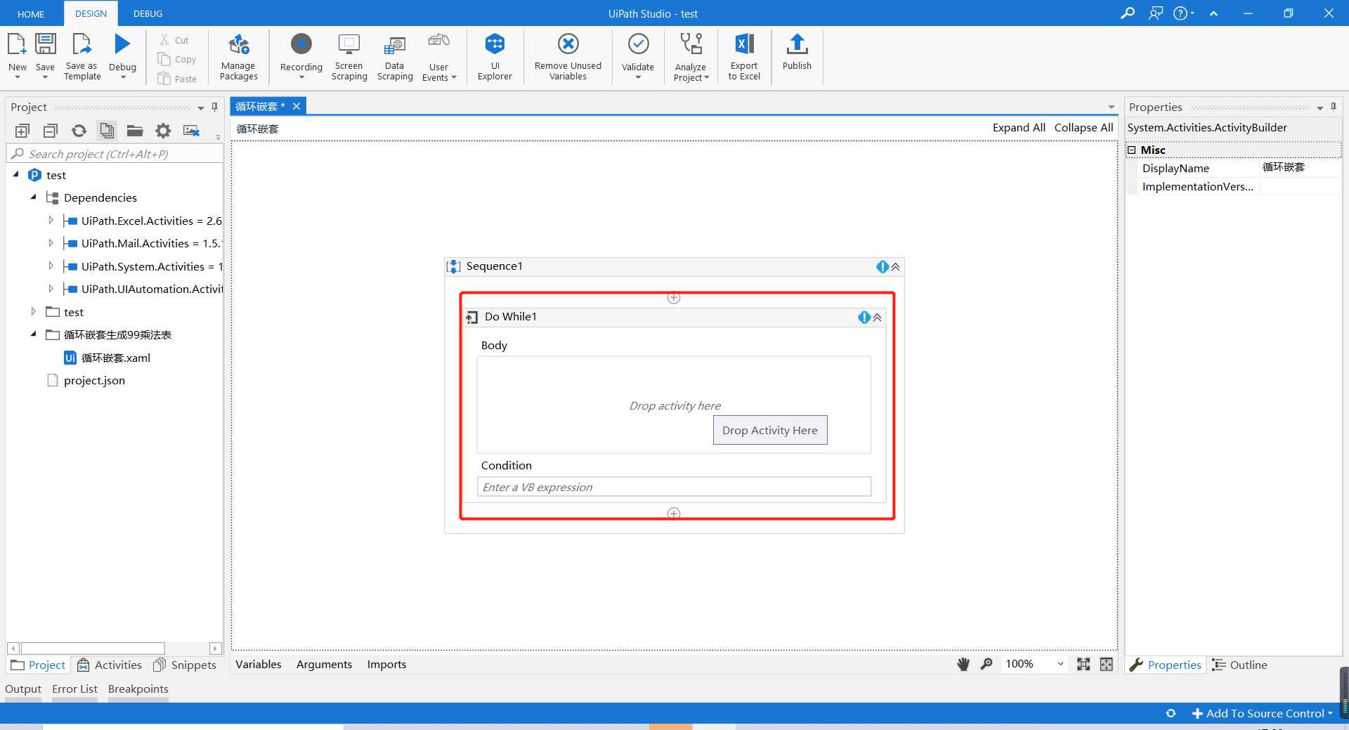Collapse the Dependencies tree node
Screen dimensions: 1349x730
pos(33,197)
